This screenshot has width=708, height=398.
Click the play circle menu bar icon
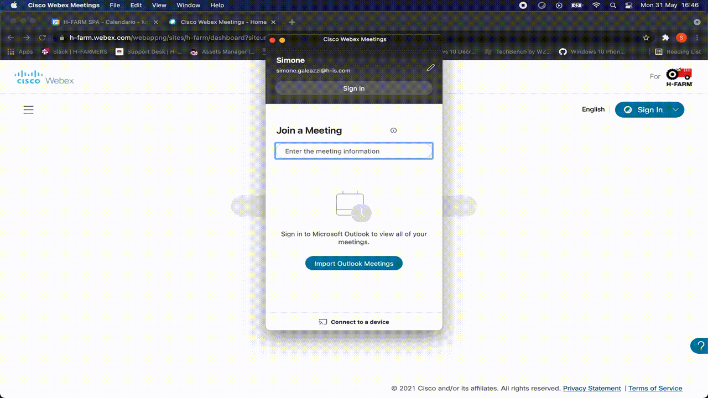pyautogui.click(x=559, y=5)
